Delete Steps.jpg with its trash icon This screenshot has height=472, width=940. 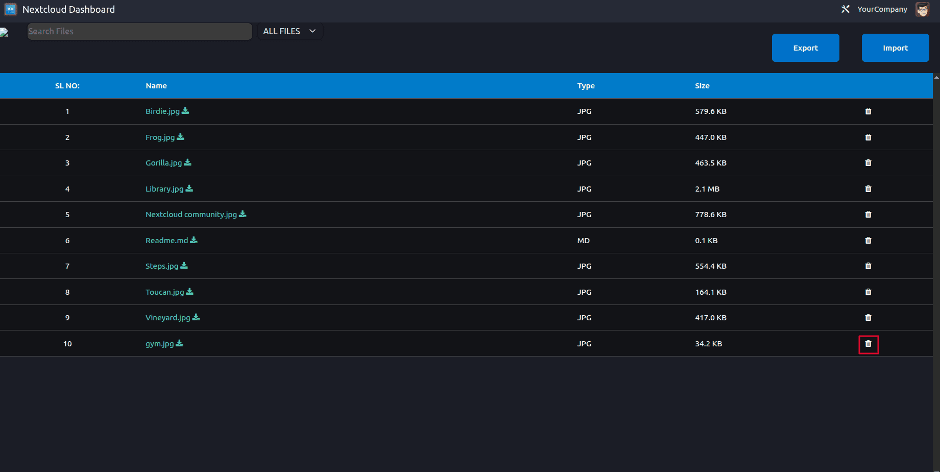tap(868, 266)
